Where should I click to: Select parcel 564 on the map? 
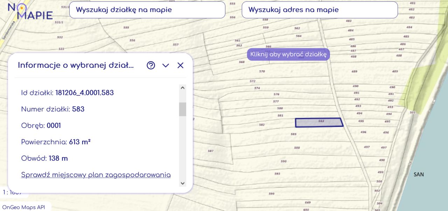299,36
